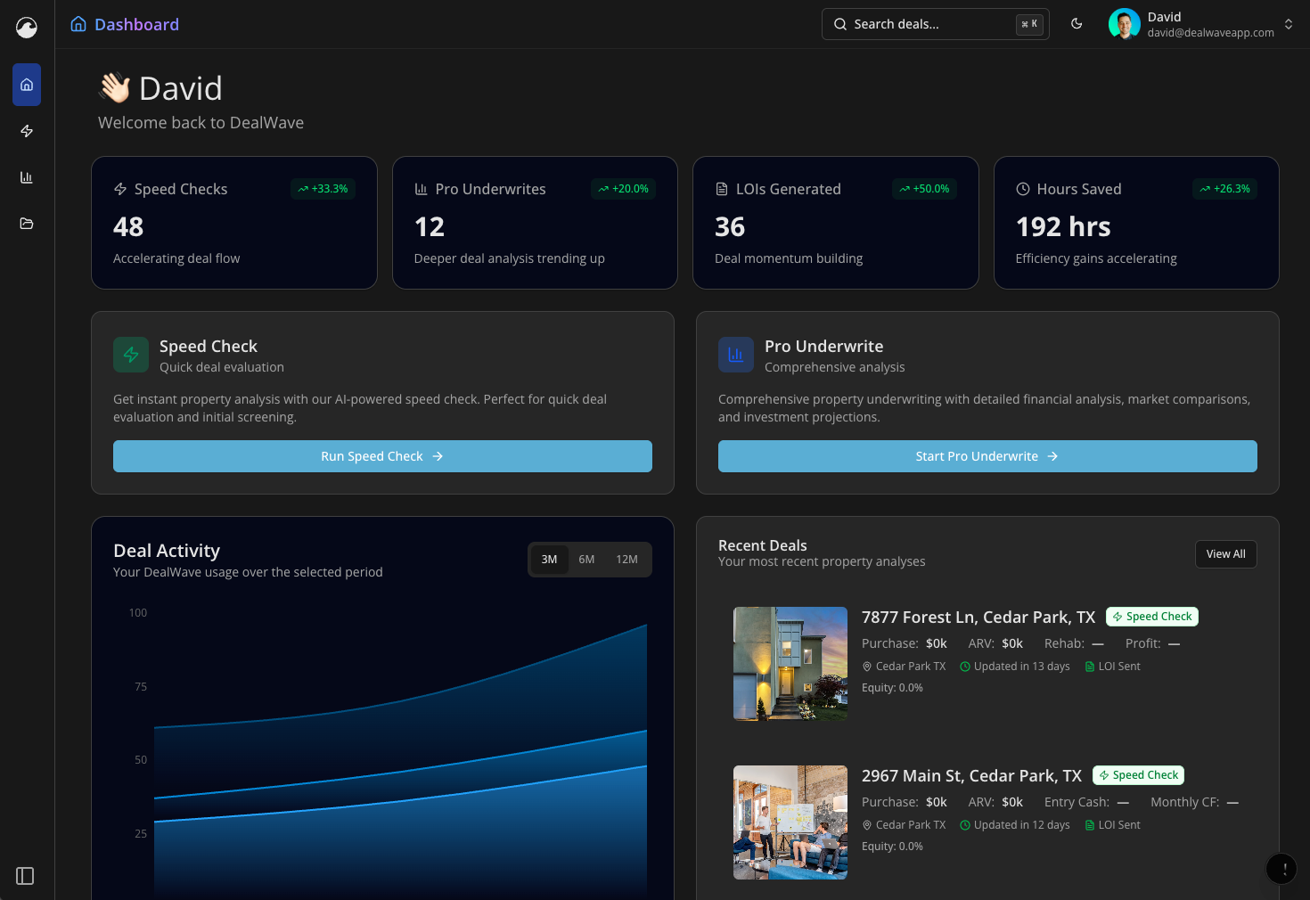Image resolution: width=1310 pixels, height=900 pixels.
Task: Click the +50.0% trend badge
Action: coord(924,189)
